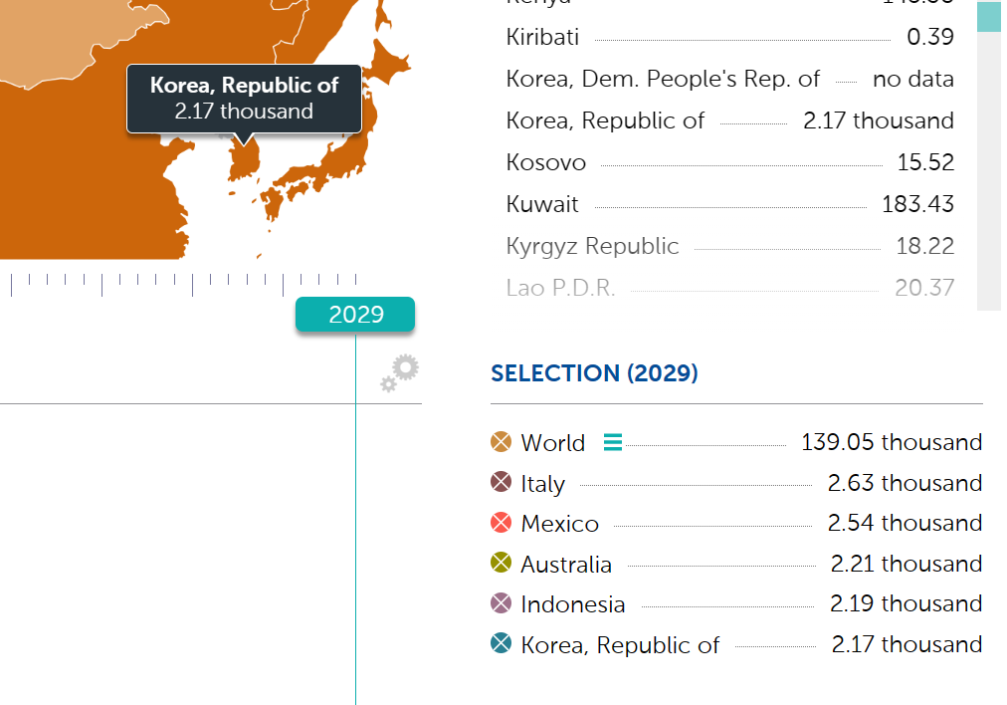Choose Kyrgyz Republic from the list
Viewport: 1007px width, 705px height.
coord(592,246)
